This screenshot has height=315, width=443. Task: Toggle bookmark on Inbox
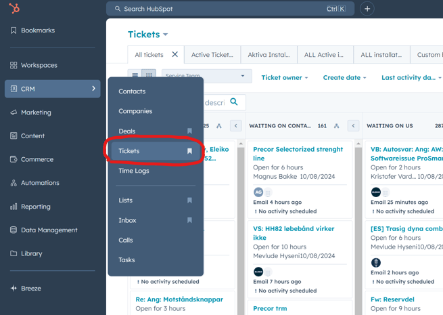pos(189,220)
